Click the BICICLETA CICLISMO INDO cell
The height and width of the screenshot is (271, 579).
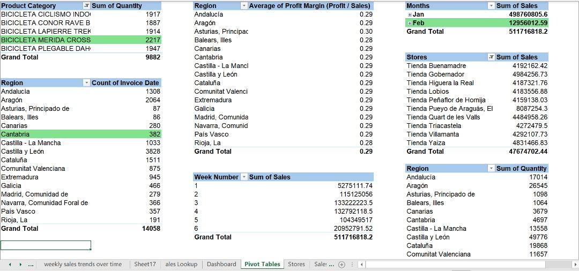[x=46, y=14]
